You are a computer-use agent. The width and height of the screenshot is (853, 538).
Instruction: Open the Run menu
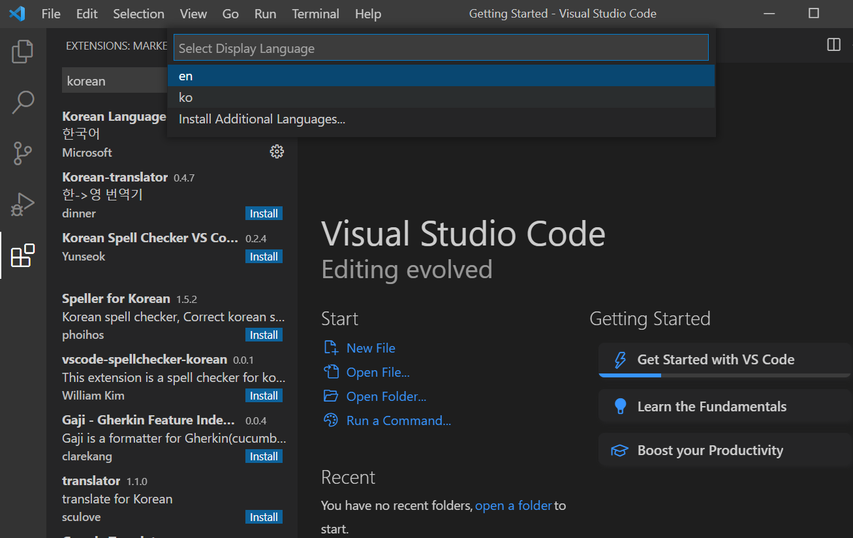coord(265,14)
